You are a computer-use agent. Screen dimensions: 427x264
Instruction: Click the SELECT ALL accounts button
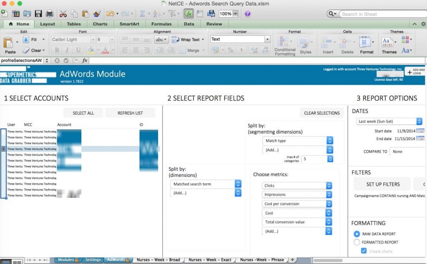click(x=83, y=113)
